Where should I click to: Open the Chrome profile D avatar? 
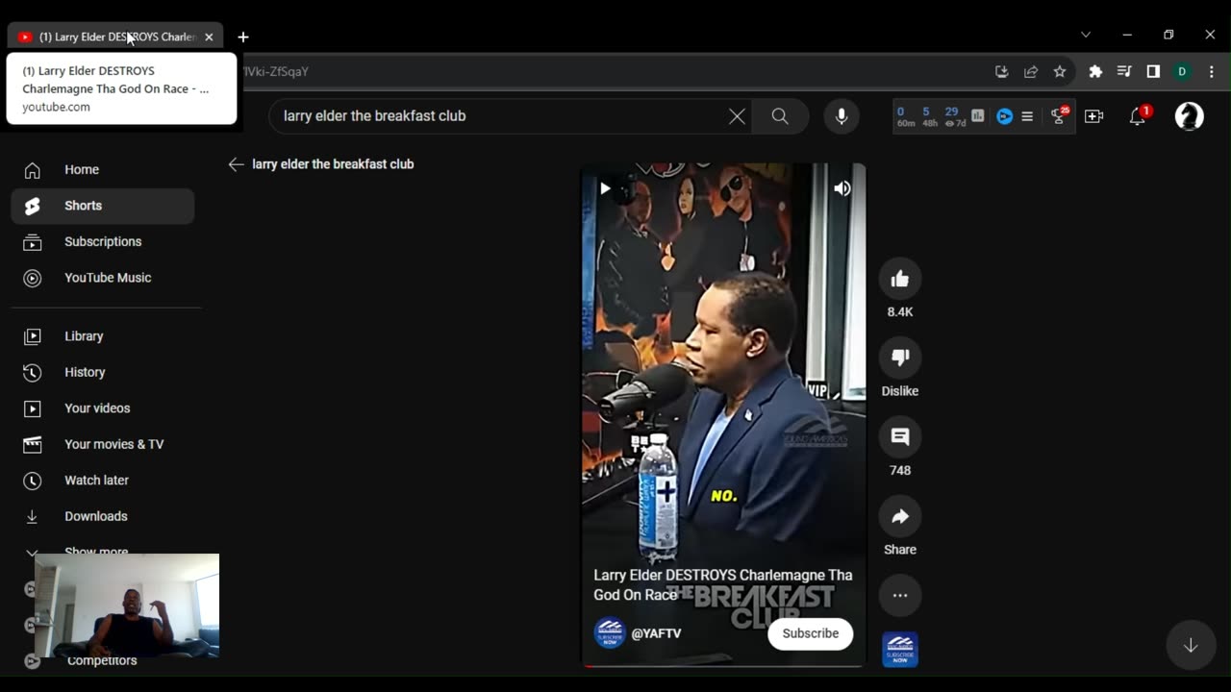click(1182, 72)
